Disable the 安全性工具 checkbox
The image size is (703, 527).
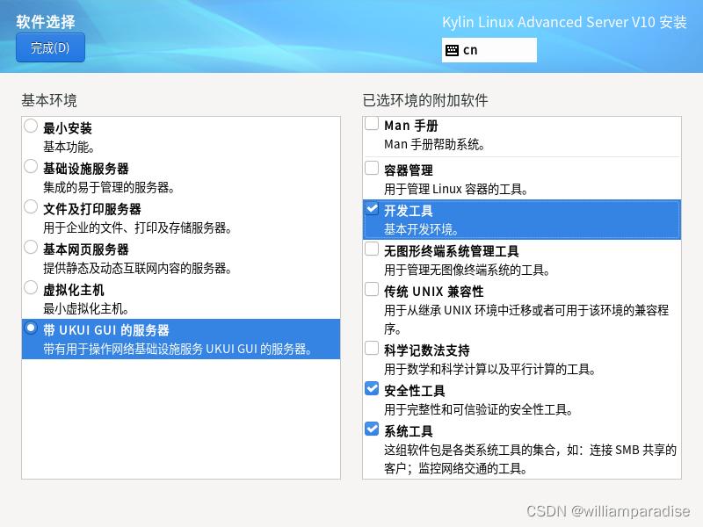click(x=372, y=389)
